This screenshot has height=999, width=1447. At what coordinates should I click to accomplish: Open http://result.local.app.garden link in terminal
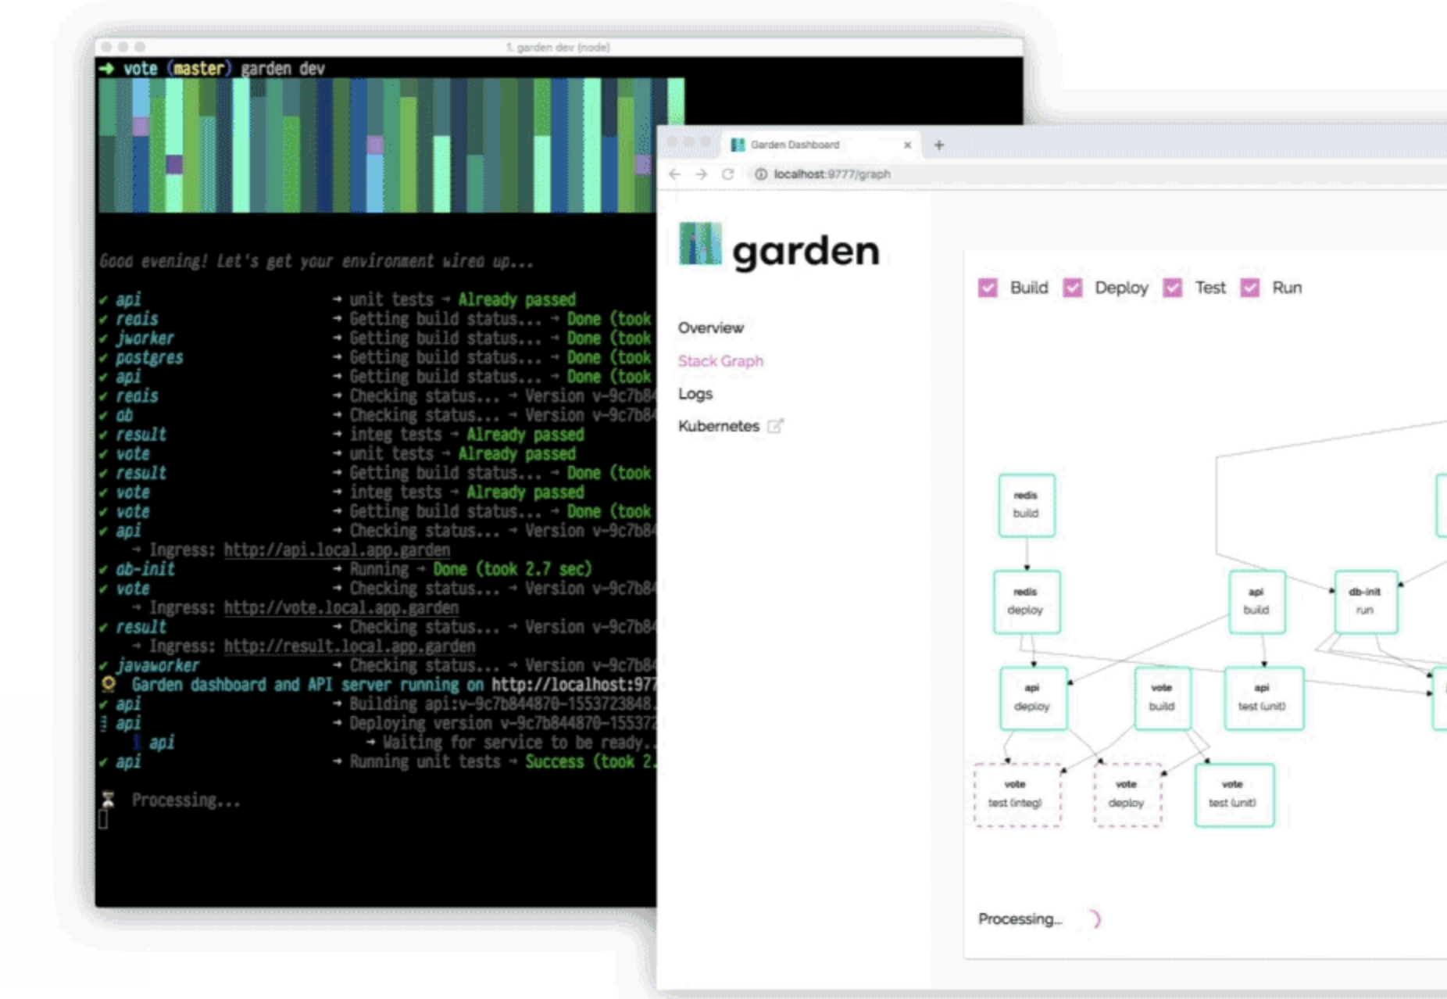[349, 646]
